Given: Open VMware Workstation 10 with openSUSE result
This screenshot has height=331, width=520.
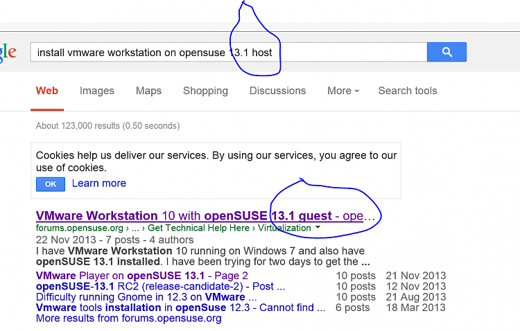Looking at the screenshot, I should coord(205,216).
